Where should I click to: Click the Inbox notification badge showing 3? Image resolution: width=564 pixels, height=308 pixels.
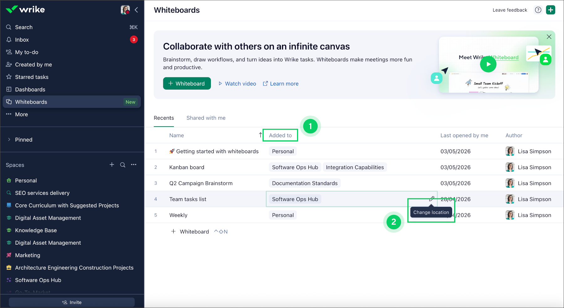134,39
